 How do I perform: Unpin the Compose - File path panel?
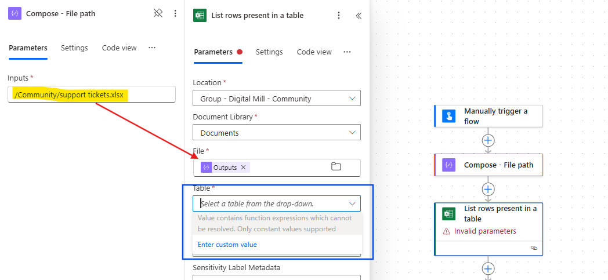(158, 13)
